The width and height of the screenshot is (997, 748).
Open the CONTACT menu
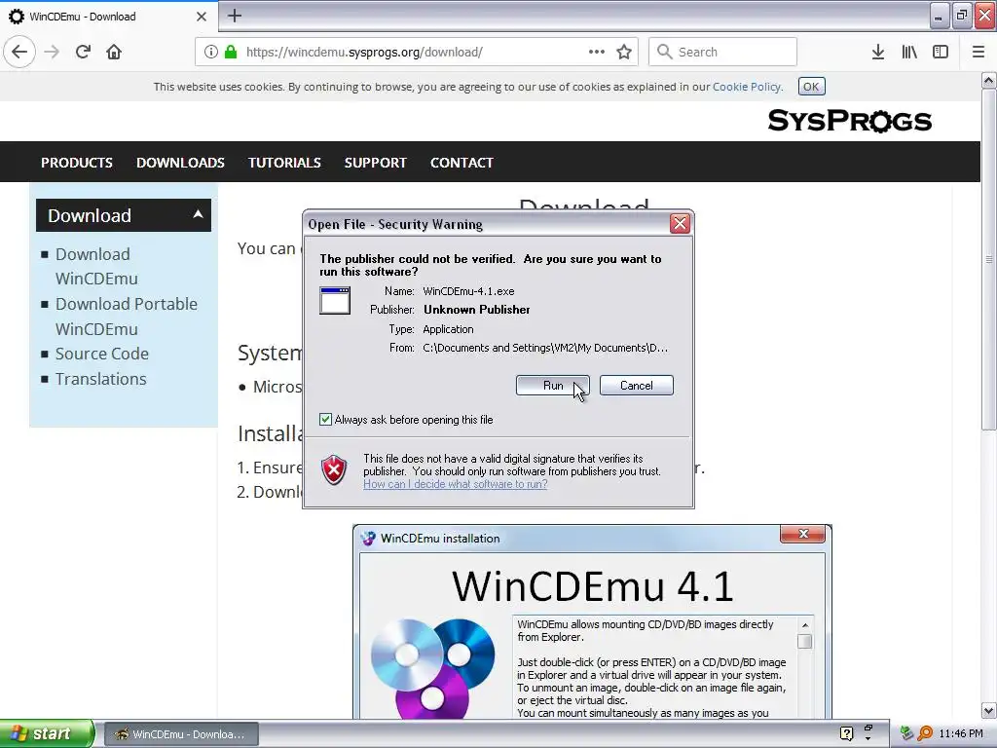coord(462,163)
